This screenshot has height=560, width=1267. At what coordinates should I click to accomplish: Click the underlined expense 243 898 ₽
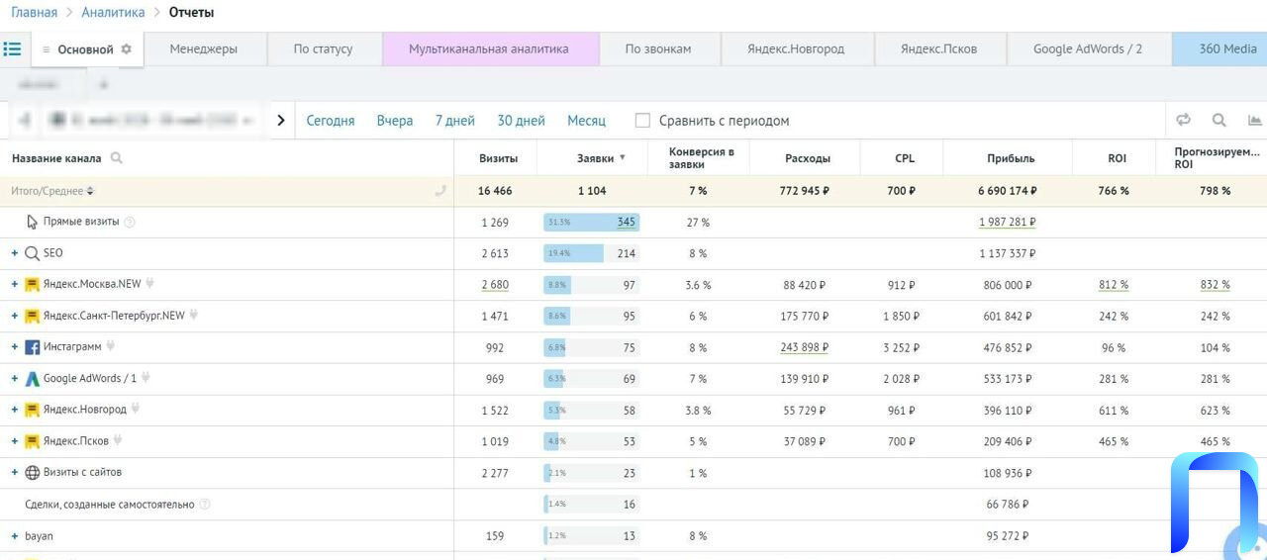pos(804,347)
